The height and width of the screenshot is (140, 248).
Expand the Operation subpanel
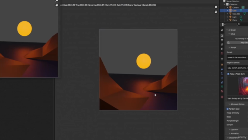(x=229, y=129)
